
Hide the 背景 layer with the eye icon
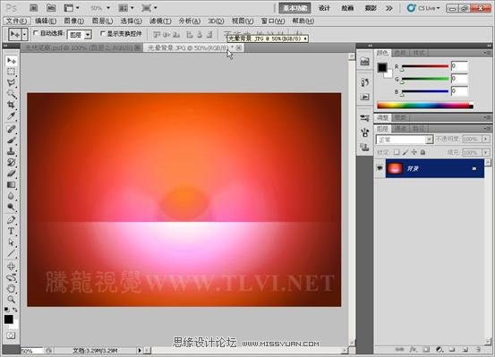tap(380, 168)
